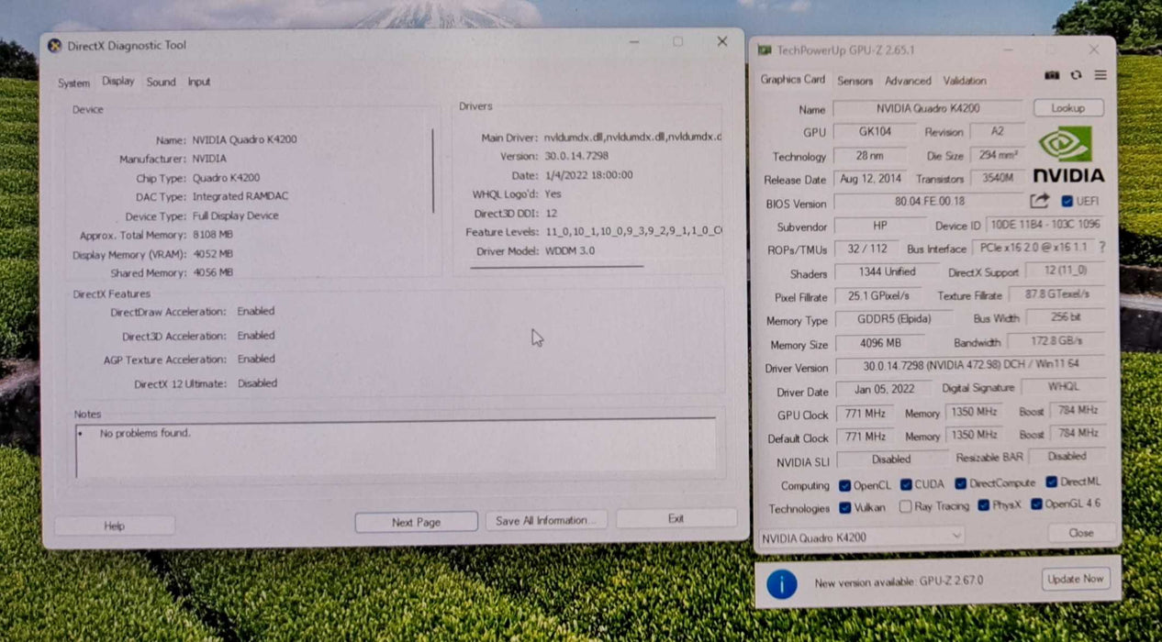Click the Device ID value 10DE 1184 - 103C 1096
The width and height of the screenshot is (1162, 642).
coord(1044,225)
